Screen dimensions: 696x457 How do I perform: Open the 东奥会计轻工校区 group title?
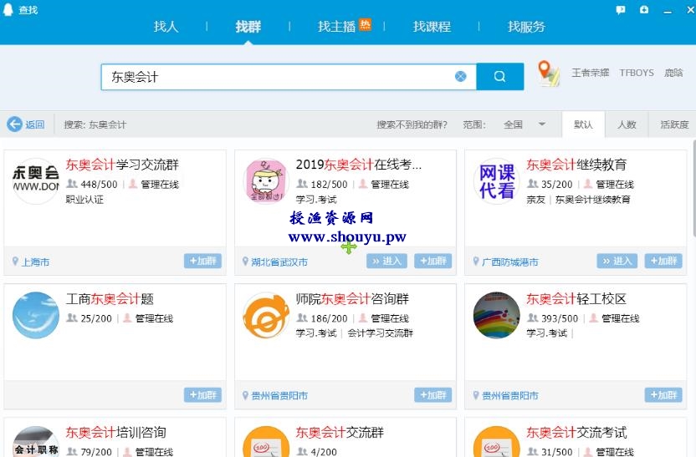click(x=576, y=299)
